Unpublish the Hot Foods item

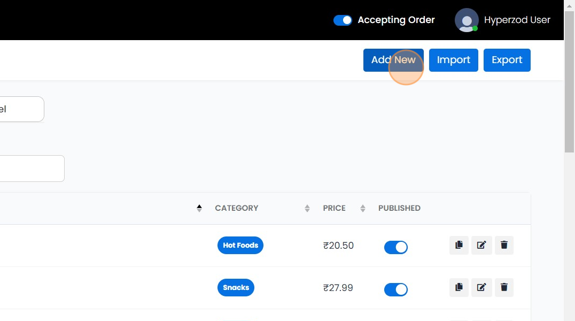[395, 247]
